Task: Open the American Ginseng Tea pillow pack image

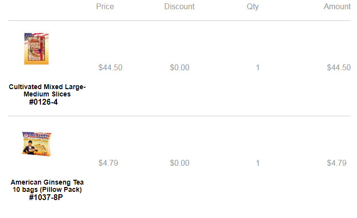Action: pos(37,143)
